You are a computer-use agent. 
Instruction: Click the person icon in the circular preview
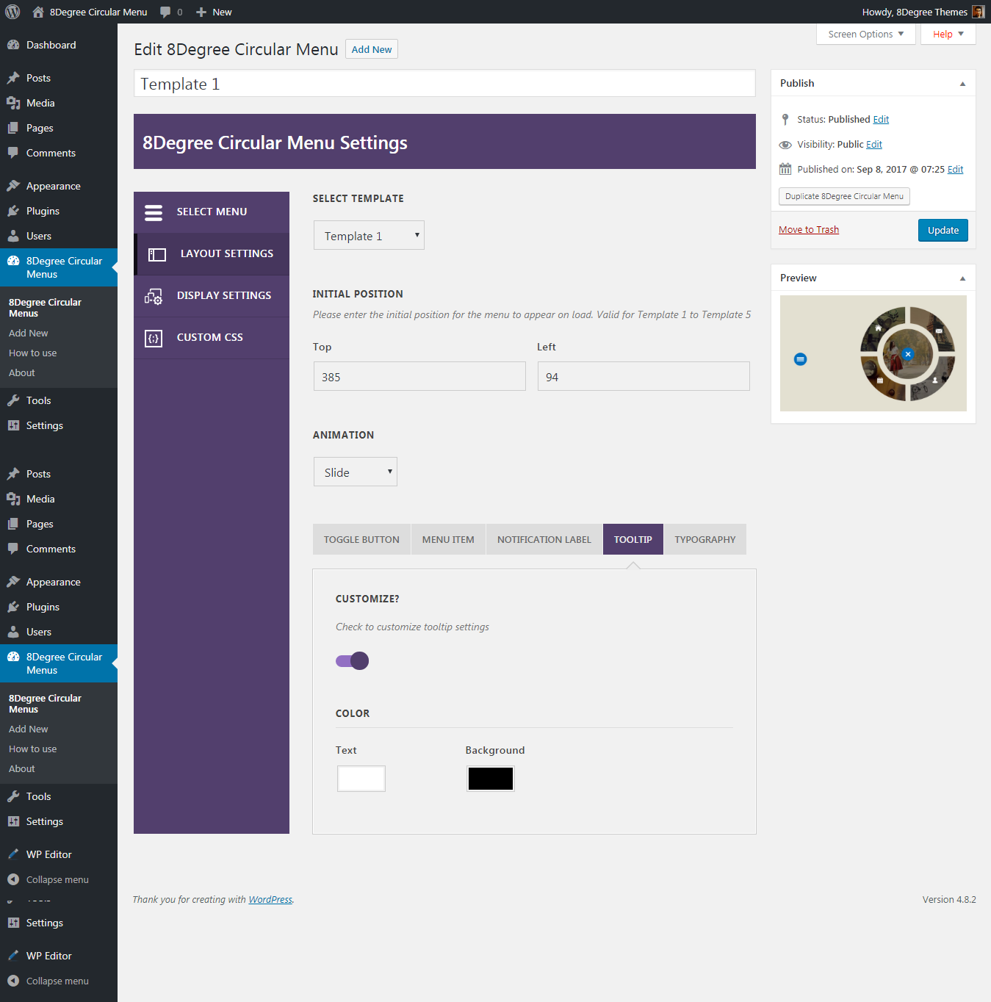[x=935, y=380]
